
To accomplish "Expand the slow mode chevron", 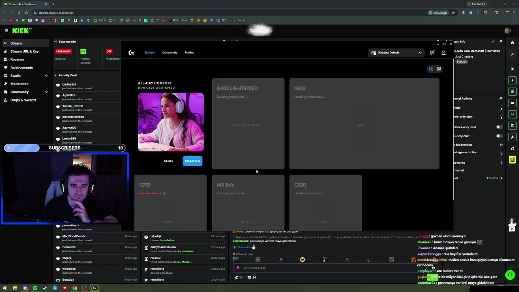I will click(501, 109).
